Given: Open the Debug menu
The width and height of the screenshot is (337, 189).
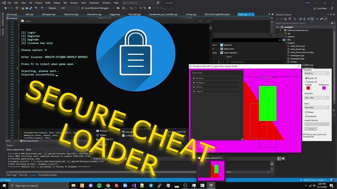Looking at the screenshot, I should click(x=57, y=3).
